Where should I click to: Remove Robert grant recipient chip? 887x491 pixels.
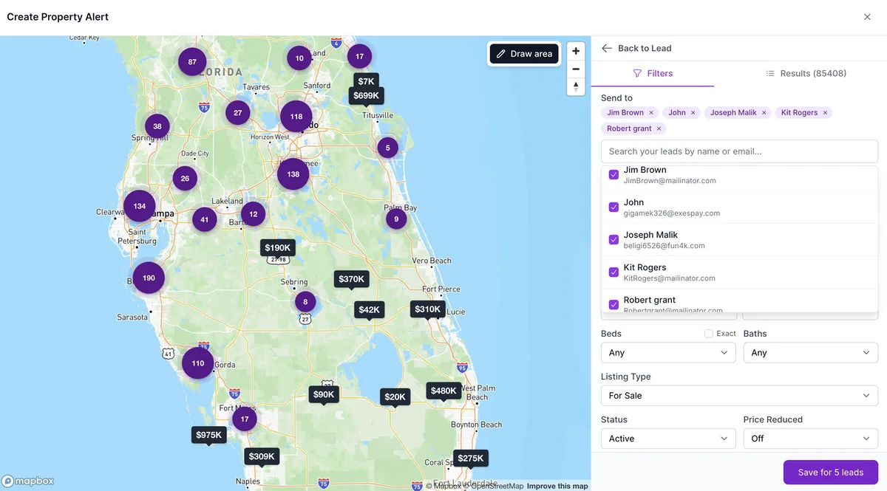tap(659, 128)
